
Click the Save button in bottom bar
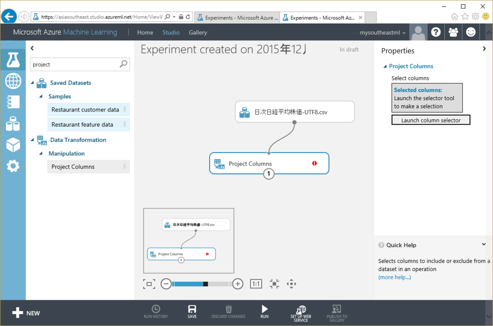[192, 312]
